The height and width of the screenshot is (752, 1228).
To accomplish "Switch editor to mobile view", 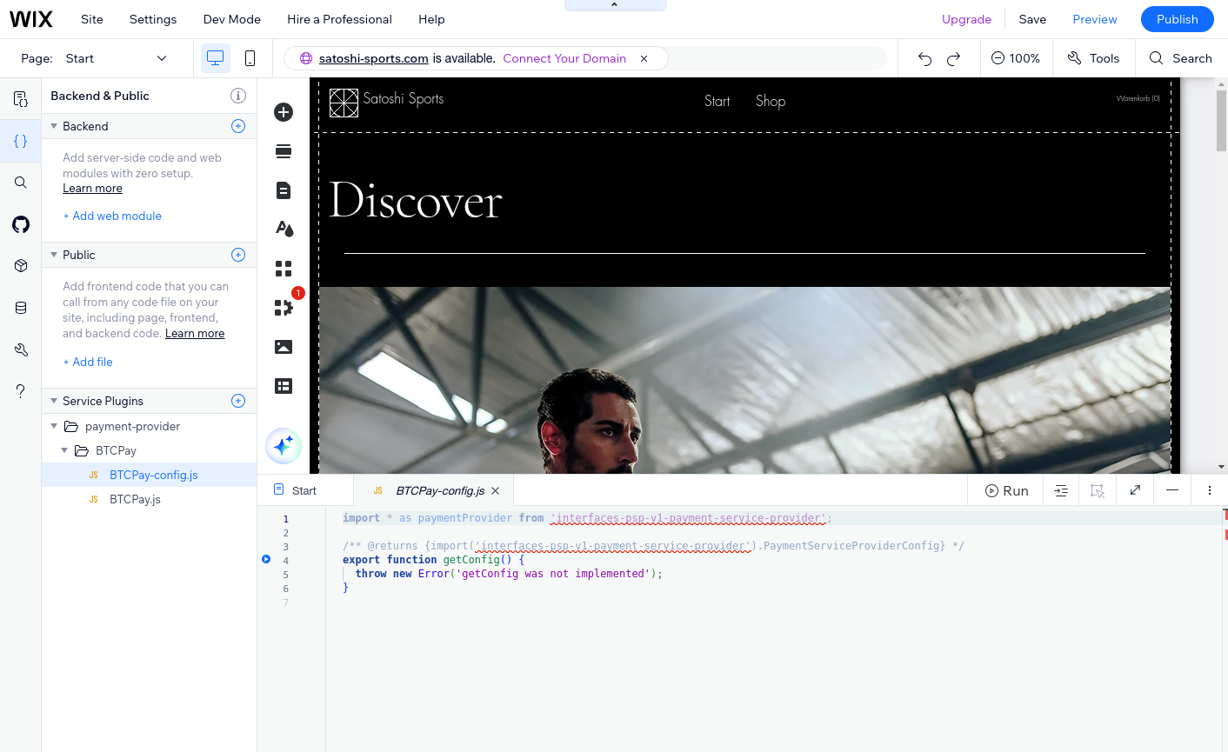I will 250,58.
